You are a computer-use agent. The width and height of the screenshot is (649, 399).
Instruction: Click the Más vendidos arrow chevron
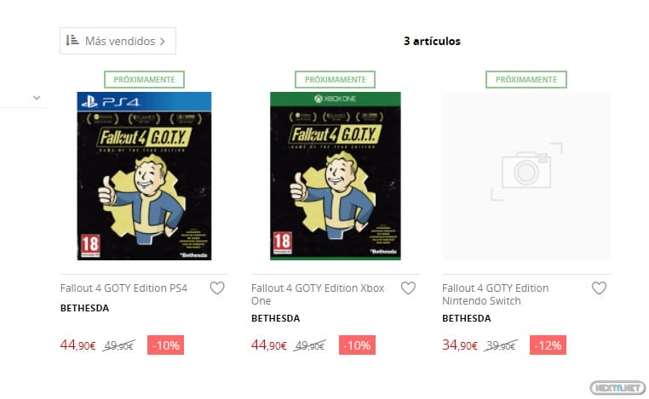point(162,42)
